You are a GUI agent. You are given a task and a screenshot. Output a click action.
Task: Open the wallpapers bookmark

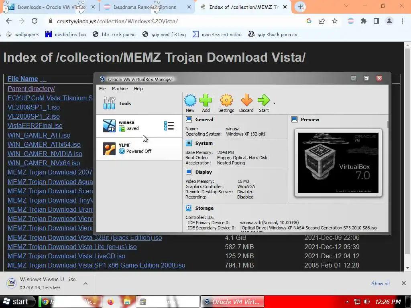click(22, 34)
